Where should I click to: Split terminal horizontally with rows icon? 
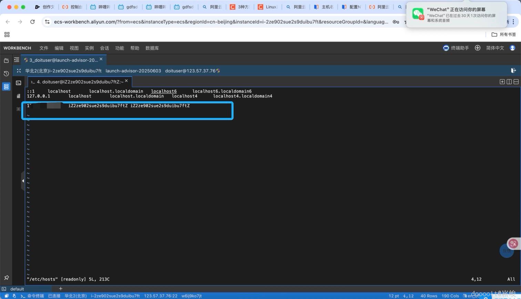pyautogui.click(x=516, y=82)
